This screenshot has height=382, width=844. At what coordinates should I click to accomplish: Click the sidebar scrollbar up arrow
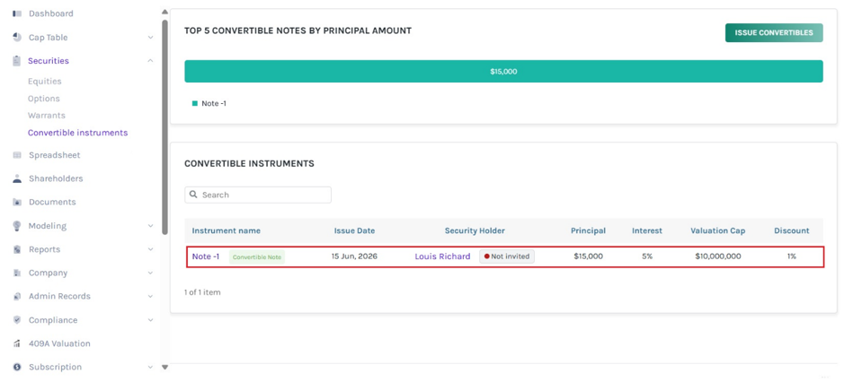[164, 12]
